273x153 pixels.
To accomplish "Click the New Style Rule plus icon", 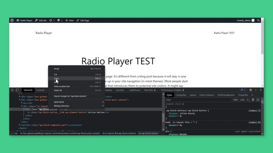I will pyautogui.click(x=248, y=100).
